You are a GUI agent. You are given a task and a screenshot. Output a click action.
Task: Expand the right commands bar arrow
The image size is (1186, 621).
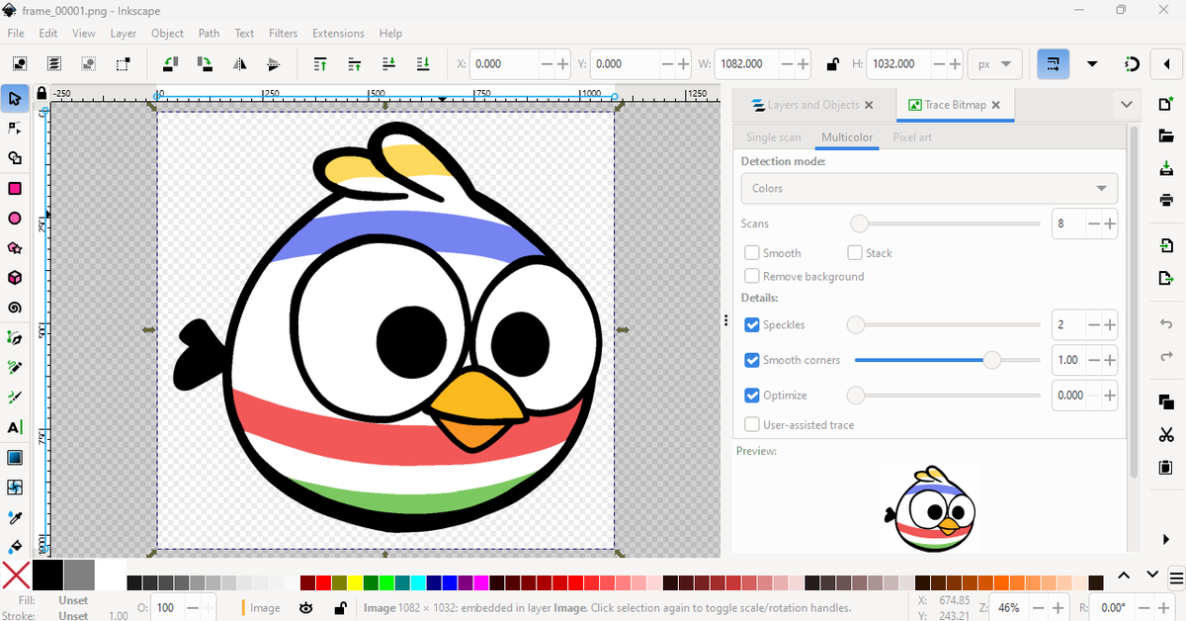pyautogui.click(x=1166, y=539)
